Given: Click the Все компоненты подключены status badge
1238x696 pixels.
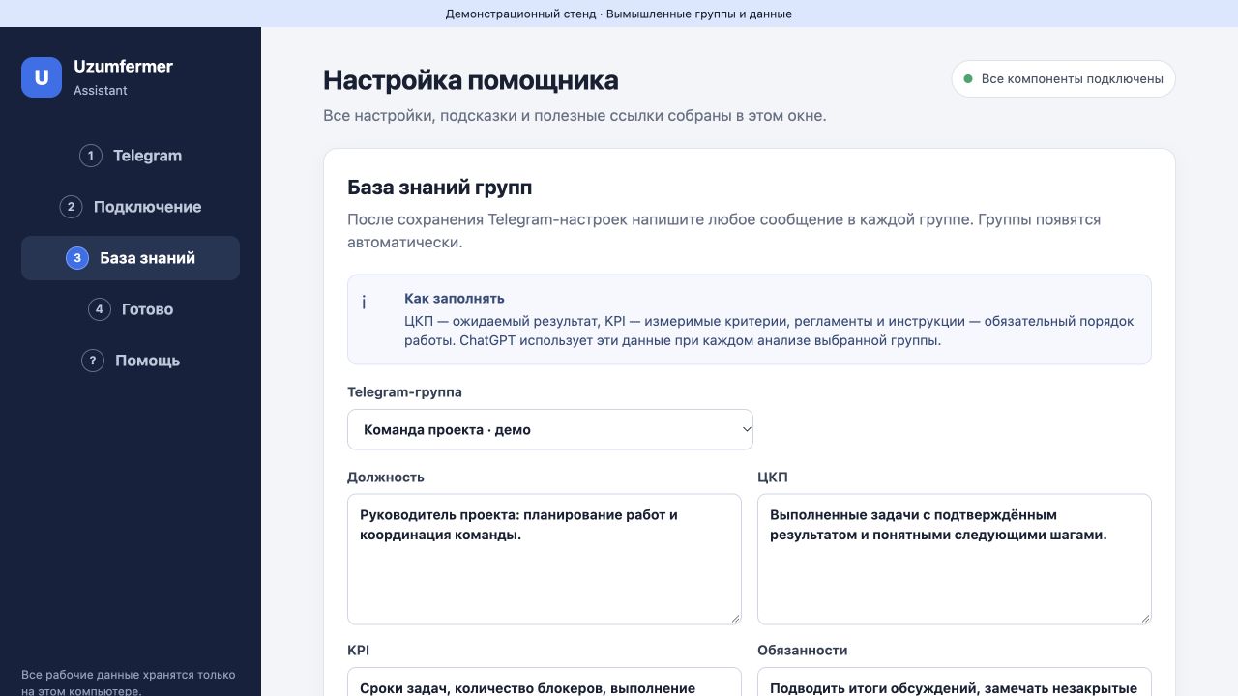Looking at the screenshot, I should pos(1064,79).
